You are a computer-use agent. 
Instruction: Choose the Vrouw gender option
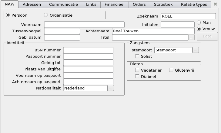[199, 29]
